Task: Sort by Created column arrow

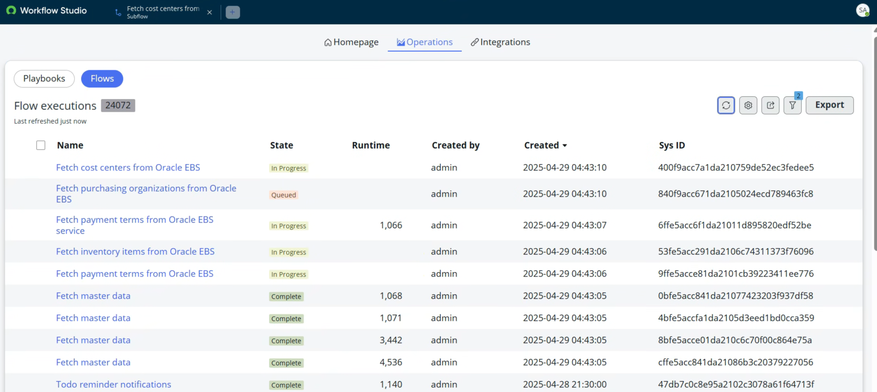Action: point(565,145)
